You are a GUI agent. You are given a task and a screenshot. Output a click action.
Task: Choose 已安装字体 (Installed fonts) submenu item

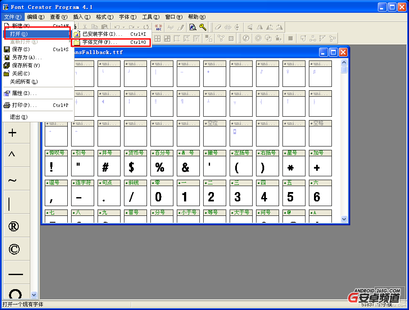111,34
